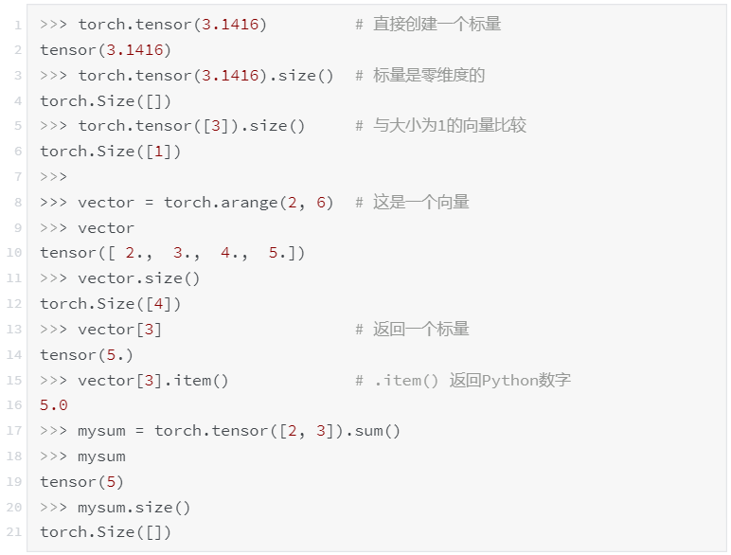The image size is (731, 555).
Task: Click the 'vector[3].item()' call
Action: click(x=152, y=380)
